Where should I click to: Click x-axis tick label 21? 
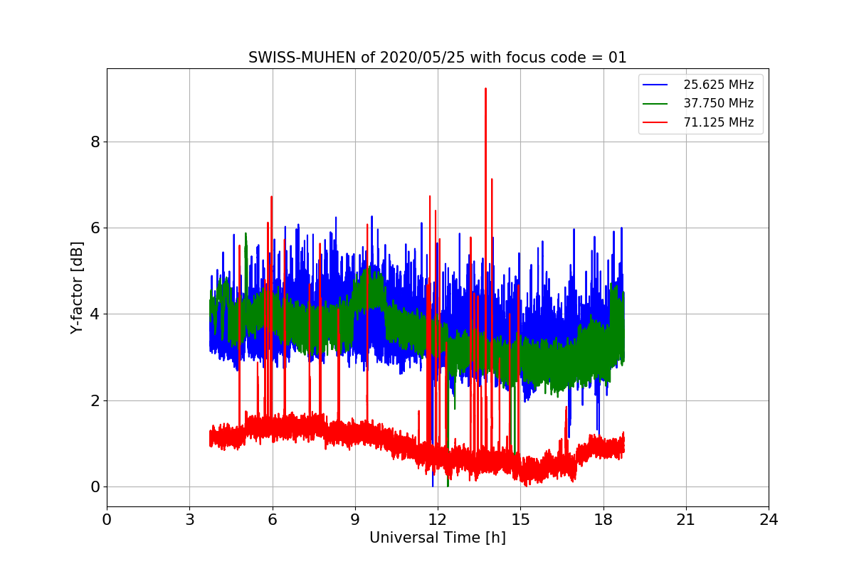coord(686,520)
